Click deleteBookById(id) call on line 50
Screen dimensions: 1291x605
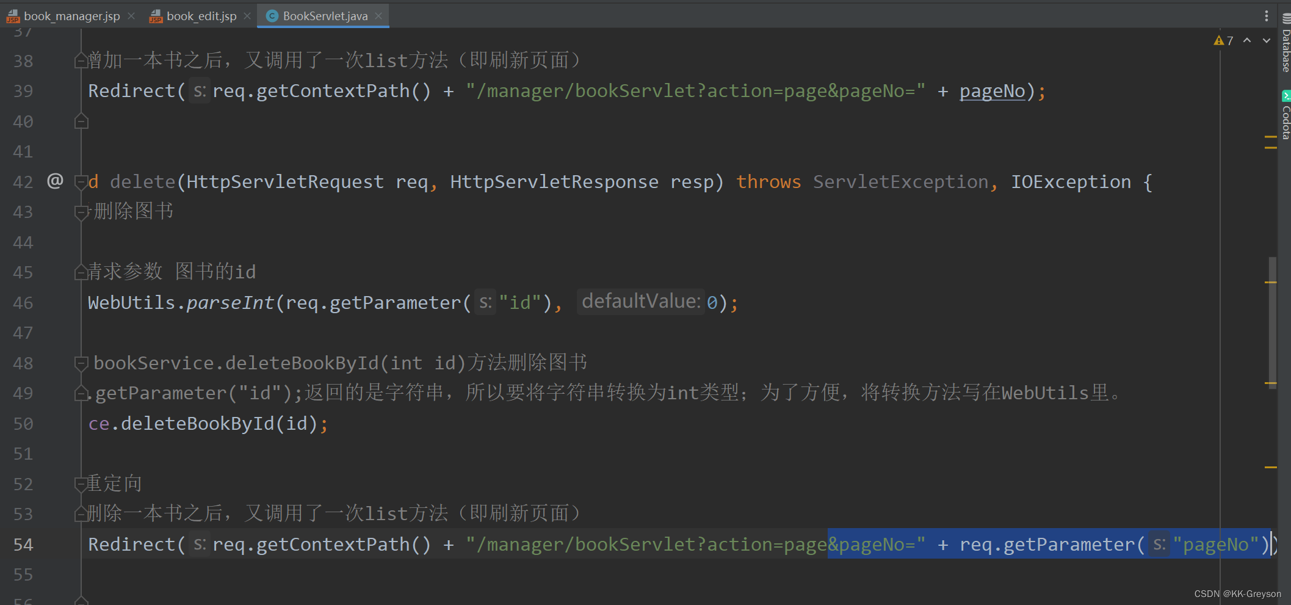coord(219,424)
